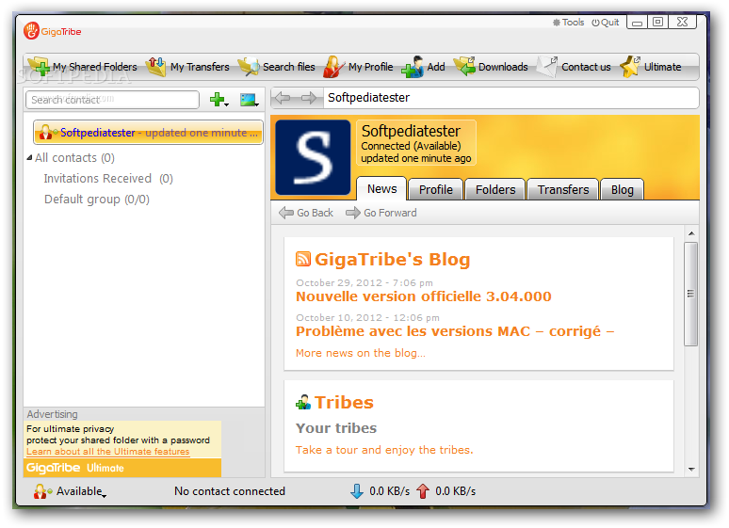Click the back arrow beside address bar
Image resolution: width=729 pixels, height=528 pixels.
[x=283, y=98]
